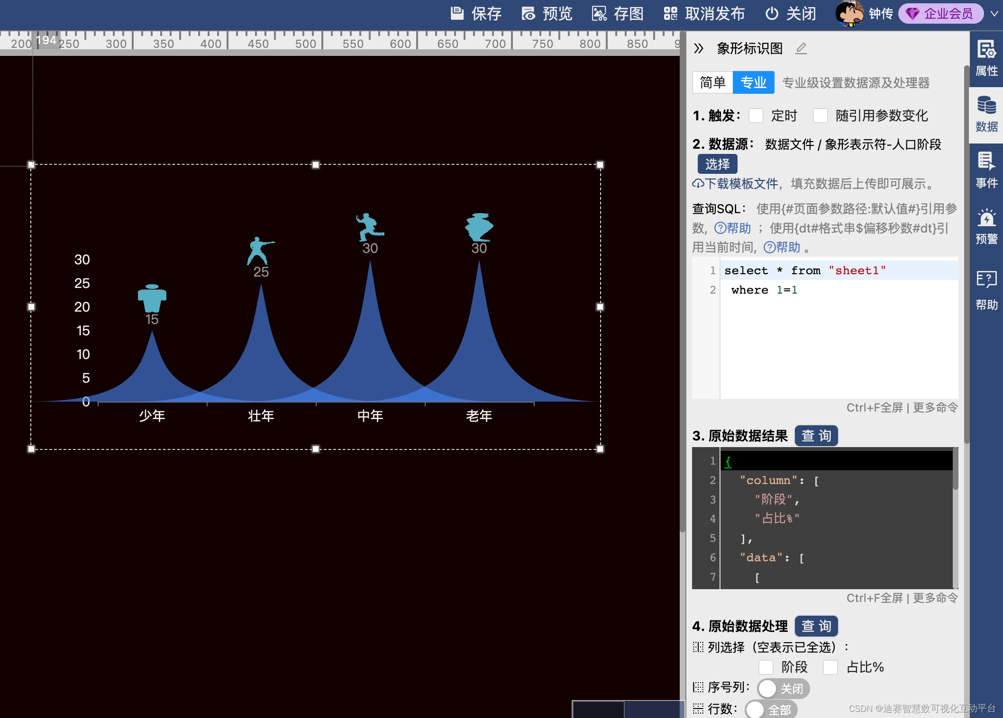Click 查询 button for 原始数据结果

pyautogui.click(x=816, y=436)
